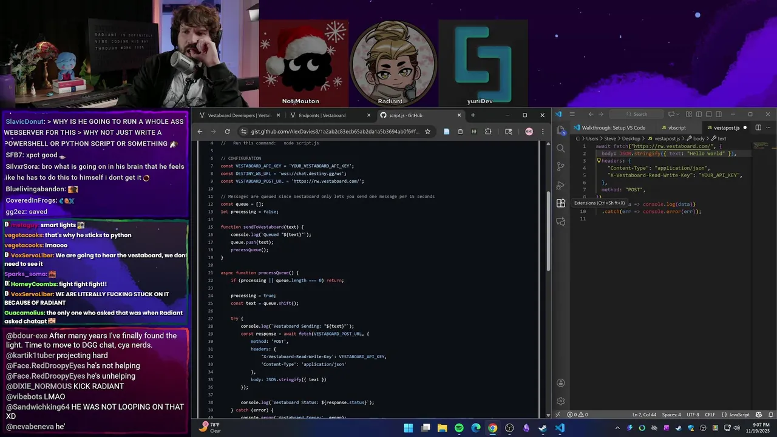The height and width of the screenshot is (437, 777).
Task: Click the Users breadcrumb segment
Action: (x=592, y=138)
